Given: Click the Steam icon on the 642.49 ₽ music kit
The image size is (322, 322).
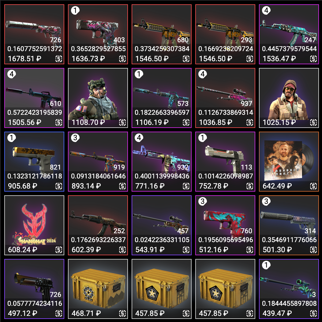Looking at the screenshot, I should [313, 186].
